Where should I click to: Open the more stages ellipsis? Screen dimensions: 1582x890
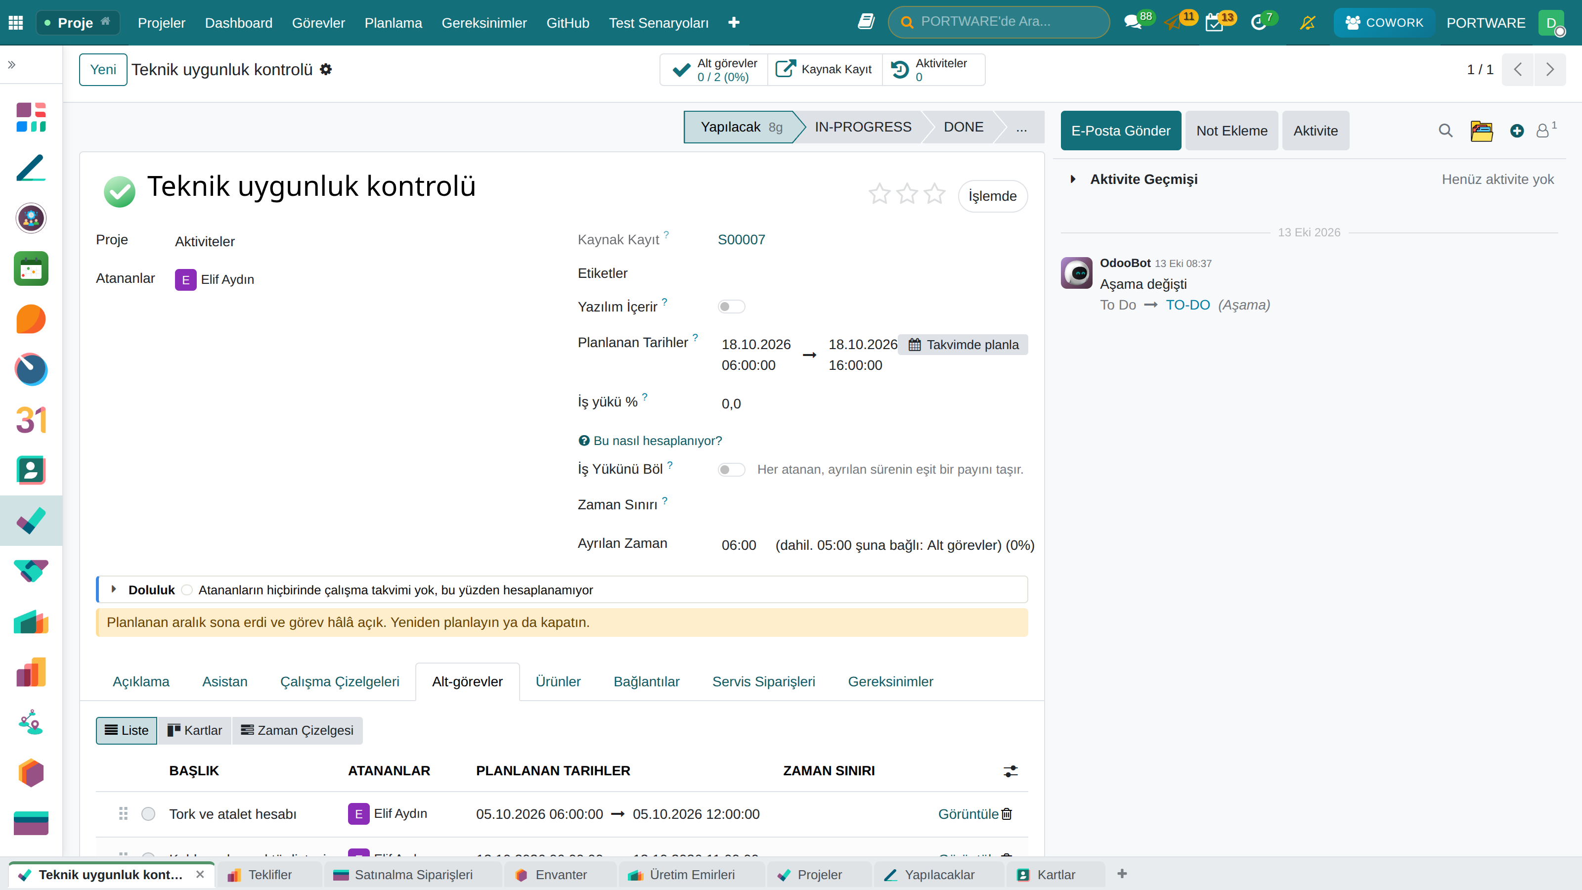click(1021, 127)
